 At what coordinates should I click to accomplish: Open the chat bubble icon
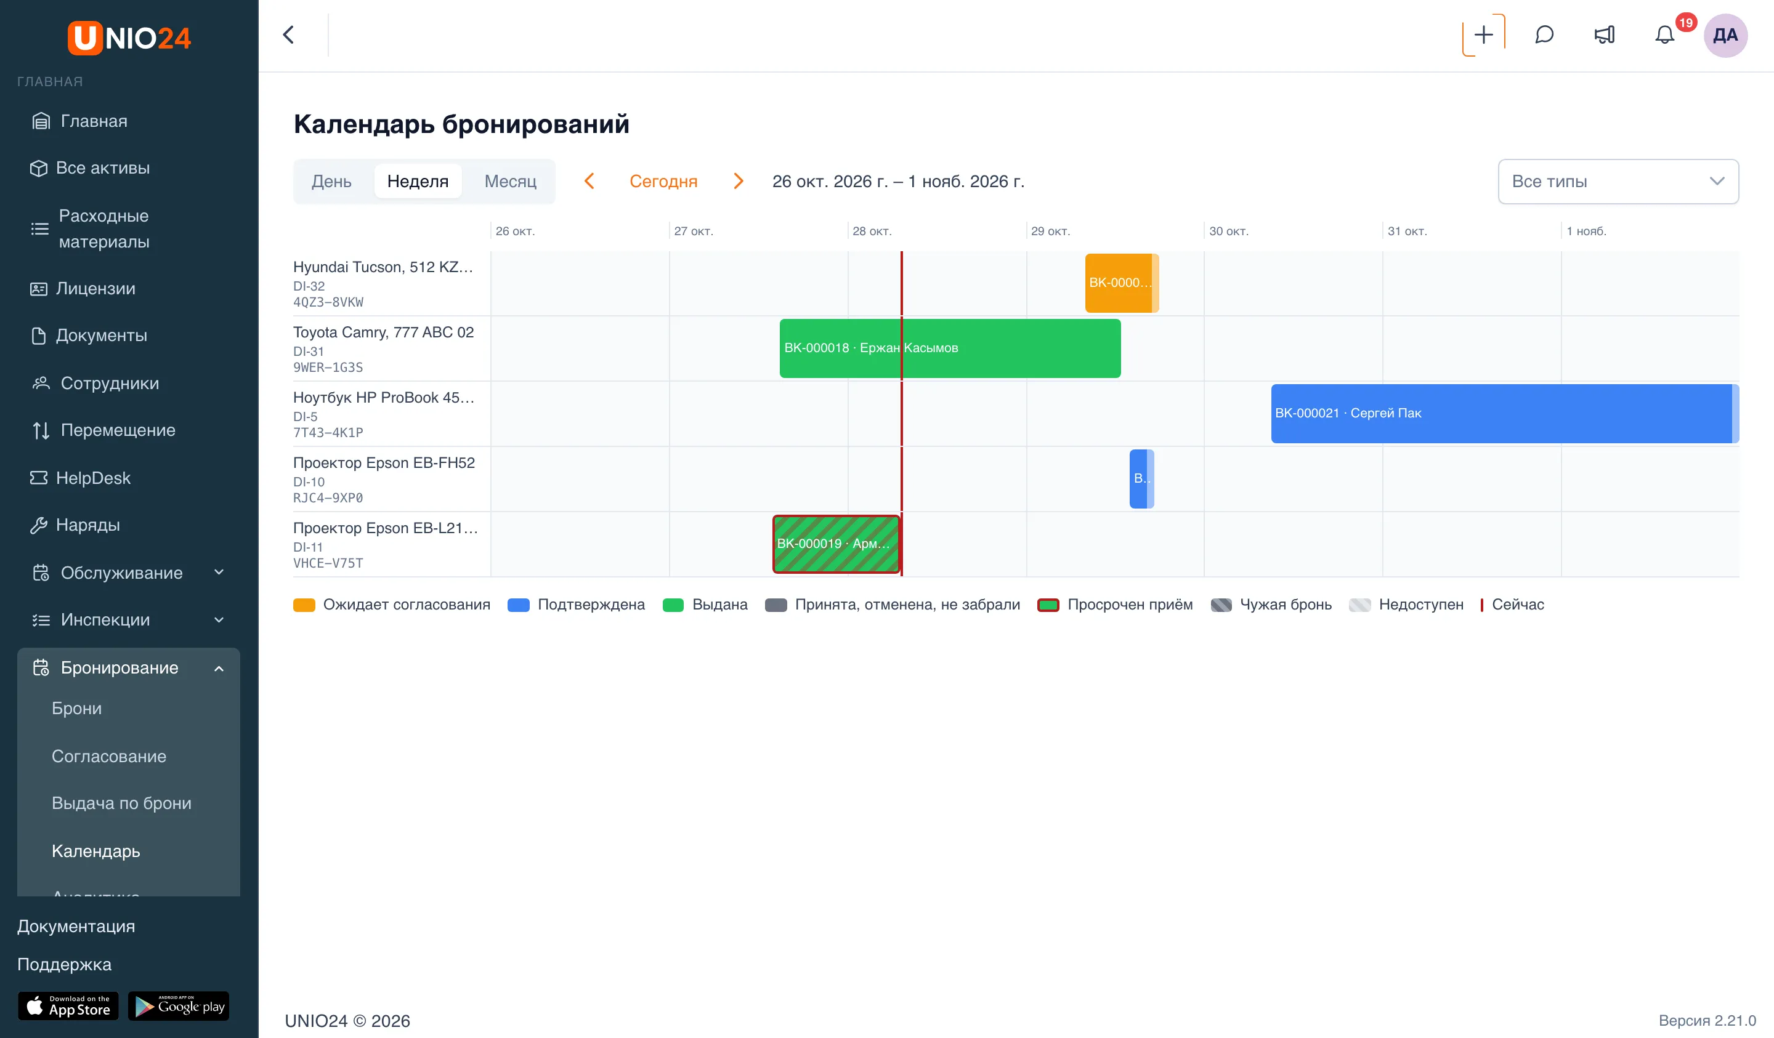1544,34
